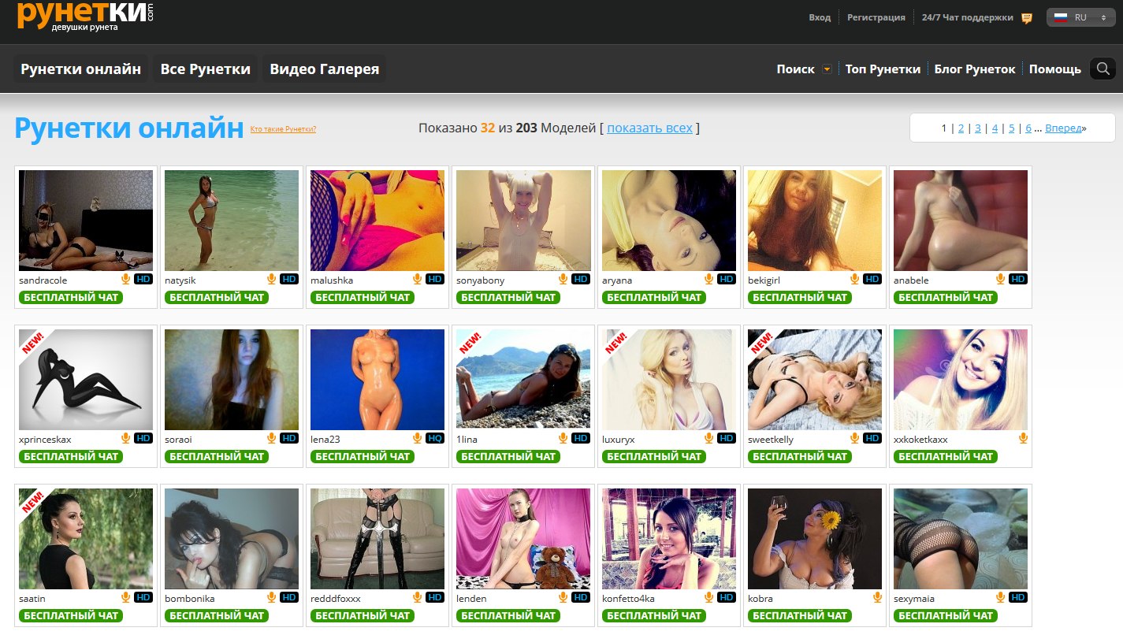Click the microphone icon beside sandracole
Viewport: 1123px width, 635px height.
125,279
